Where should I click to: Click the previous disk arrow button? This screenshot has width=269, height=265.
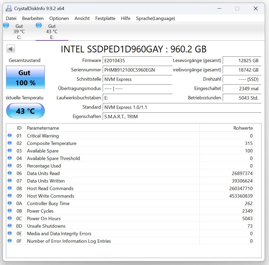[11, 49]
